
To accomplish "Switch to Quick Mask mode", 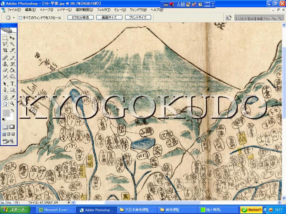I will [12, 127].
